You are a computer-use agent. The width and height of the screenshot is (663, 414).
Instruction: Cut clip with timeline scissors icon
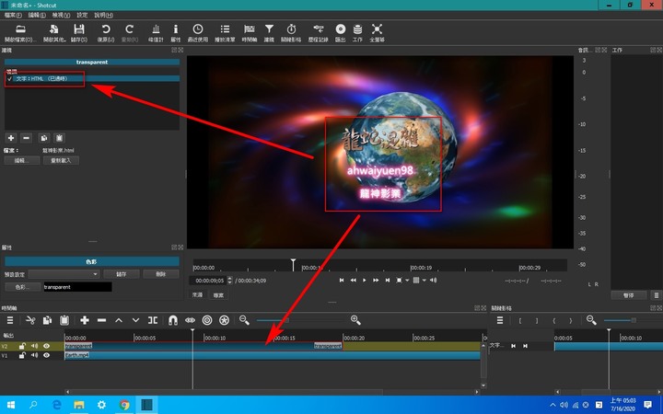(30, 320)
